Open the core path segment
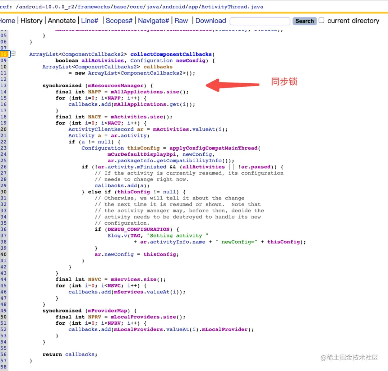388x371 pixels. tap(136, 7)
